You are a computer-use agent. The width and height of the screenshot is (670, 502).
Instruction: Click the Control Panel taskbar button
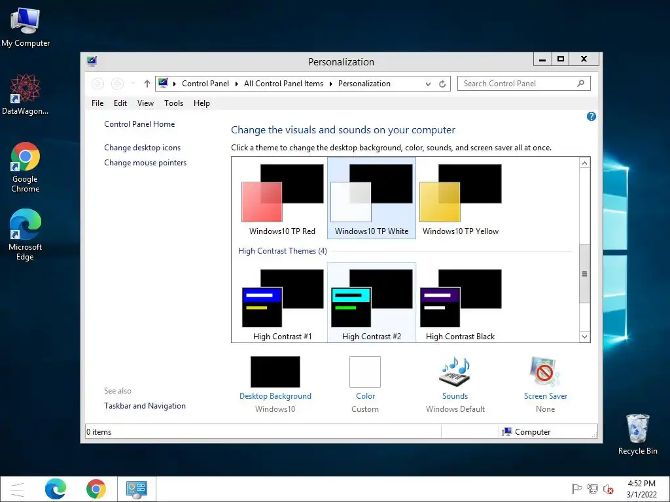click(x=137, y=489)
